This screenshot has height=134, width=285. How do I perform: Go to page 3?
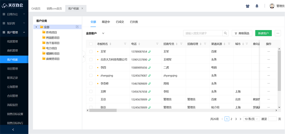point(236,119)
